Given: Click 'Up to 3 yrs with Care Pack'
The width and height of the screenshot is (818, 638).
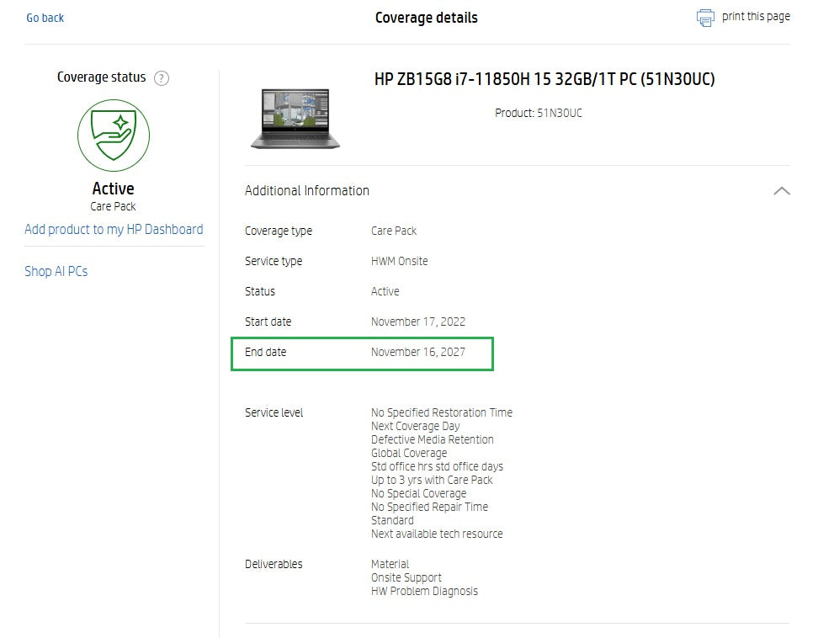Looking at the screenshot, I should (x=432, y=480).
